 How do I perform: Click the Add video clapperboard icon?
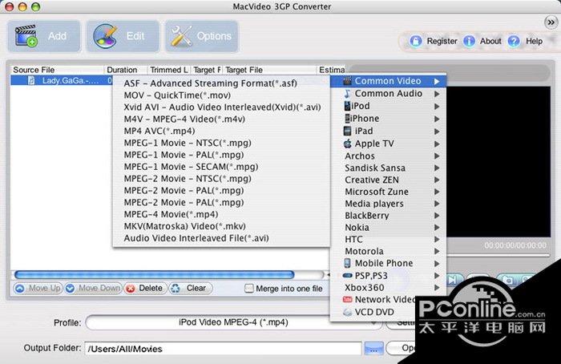coord(26,36)
